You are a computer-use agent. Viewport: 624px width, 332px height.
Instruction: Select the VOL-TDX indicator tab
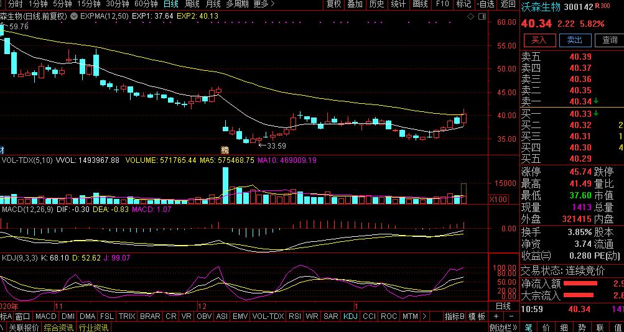pyautogui.click(x=269, y=316)
